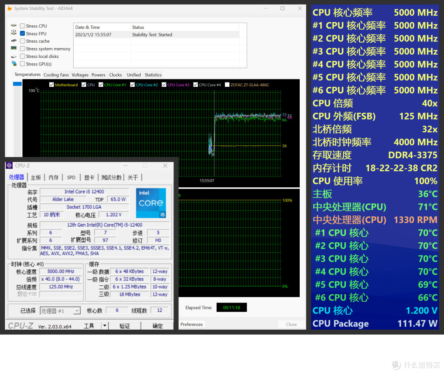Enable Stress GPU(s) checkbox
Viewport: 444px width, 374px height.
22,64
